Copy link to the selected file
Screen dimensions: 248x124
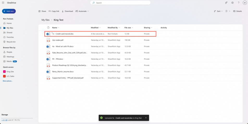coord(54,11)
